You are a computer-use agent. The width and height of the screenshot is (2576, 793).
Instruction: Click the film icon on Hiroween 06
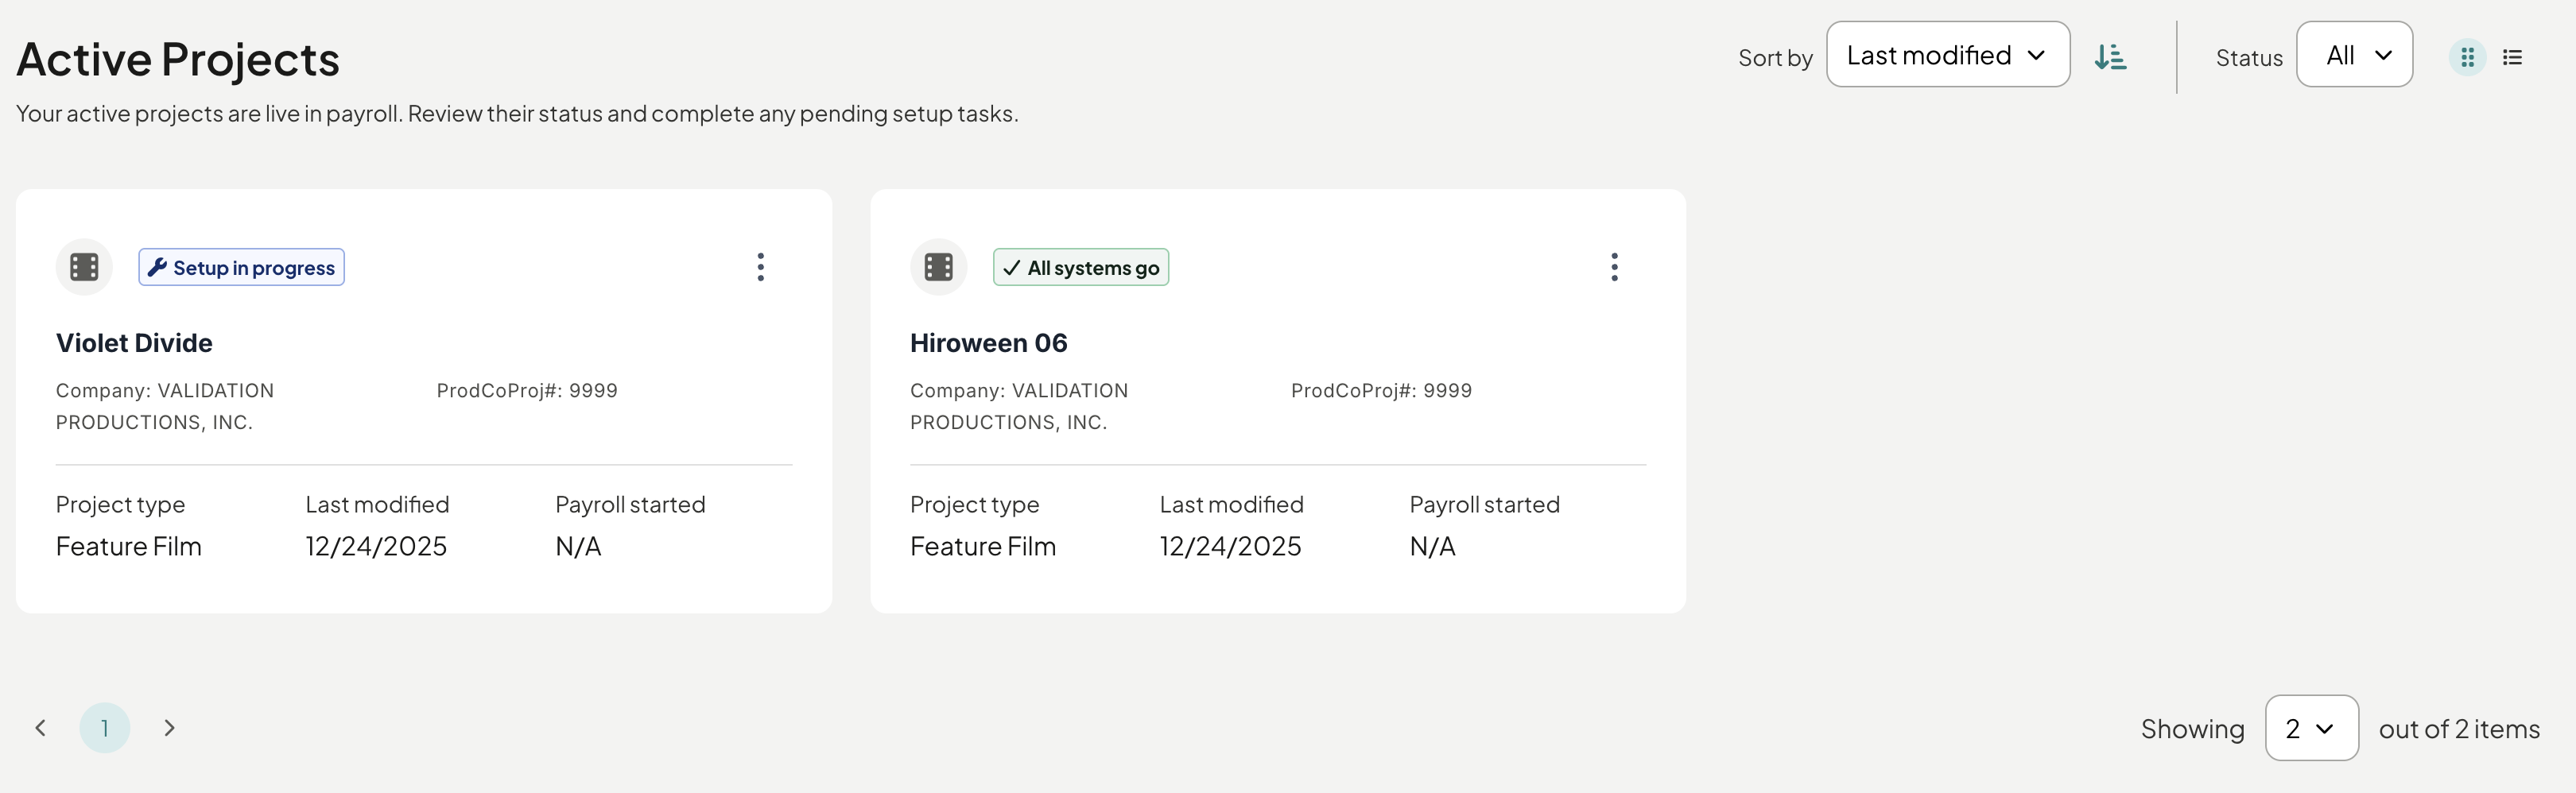tap(938, 267)
